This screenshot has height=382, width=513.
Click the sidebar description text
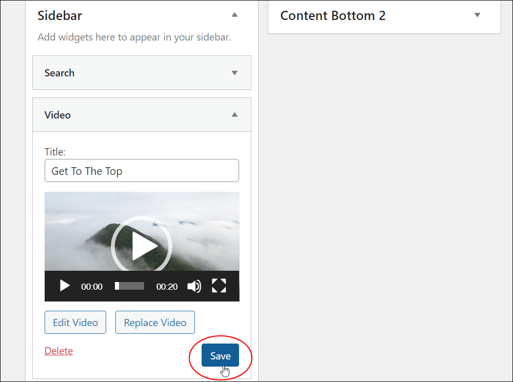pyautogui.click(x=134, y=37)
